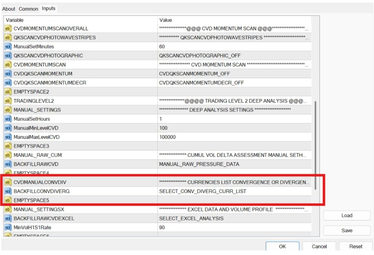Viewport: 374px width, 255px height.
Task: Click the ManualSetHours value field showing 1
Action: [x=234, y=119]
